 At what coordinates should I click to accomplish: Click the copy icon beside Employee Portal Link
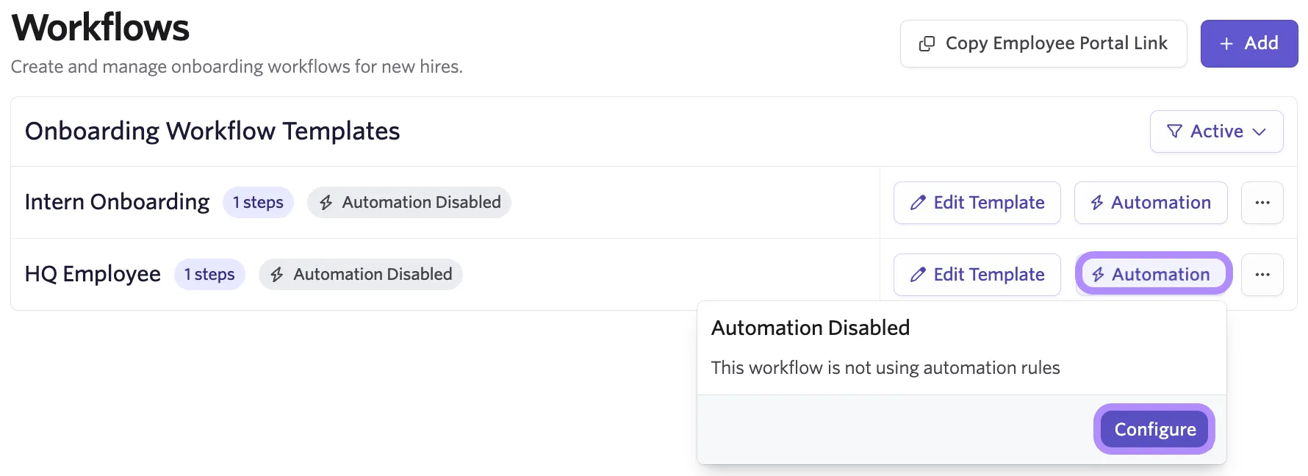[x=927, y=44]
